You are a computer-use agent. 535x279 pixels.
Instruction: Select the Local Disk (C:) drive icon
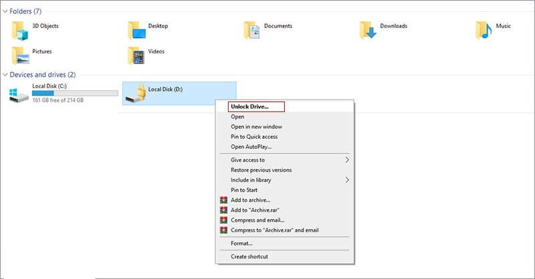(19, 94)
